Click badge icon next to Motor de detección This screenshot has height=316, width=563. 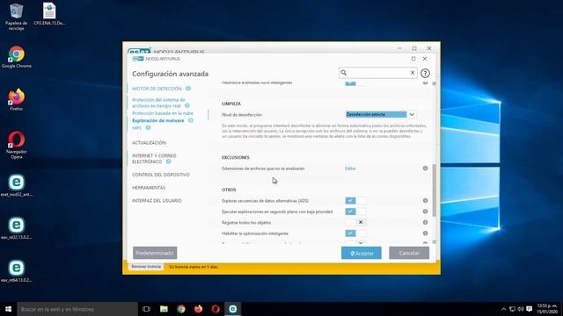[x=188, y=89]
